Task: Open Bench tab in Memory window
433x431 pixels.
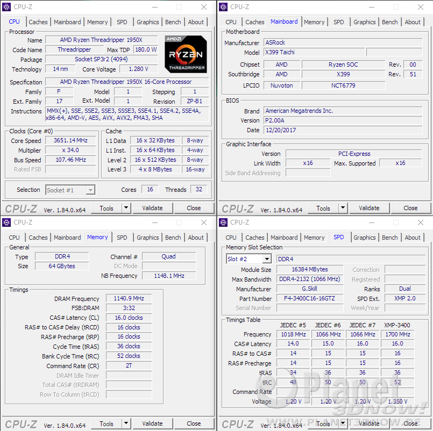Action: (173, 238)
